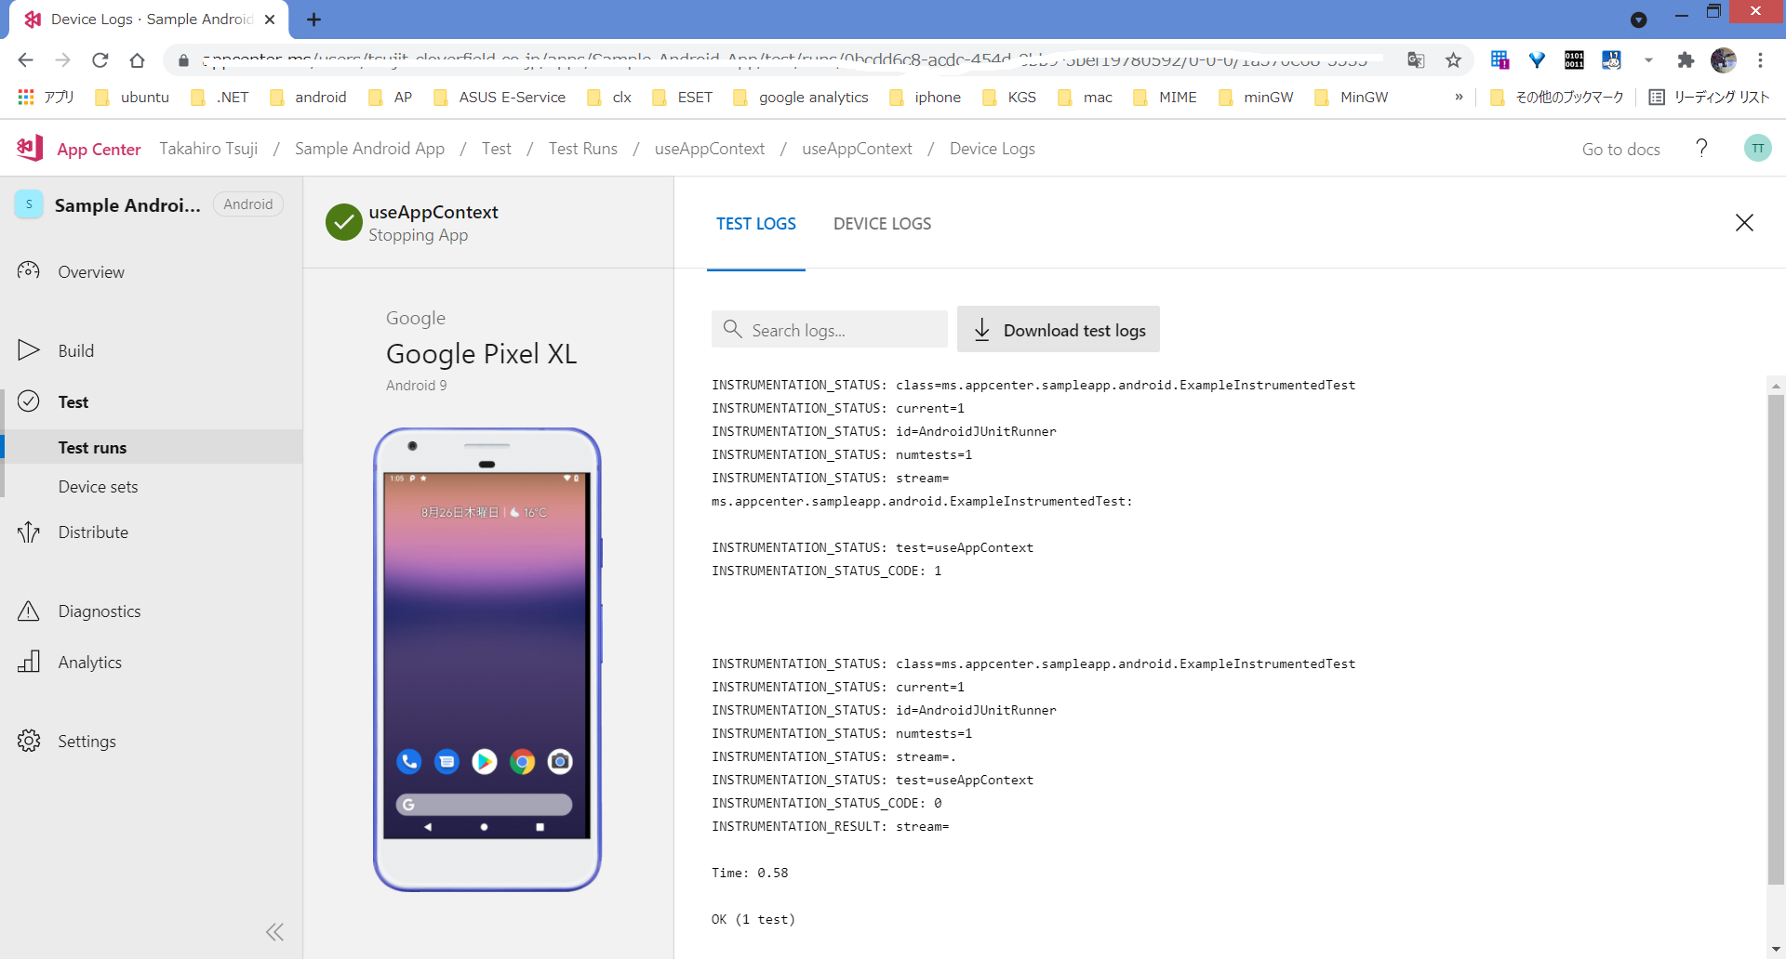1786x959 pixels.
Task: Reload the page
Action: click(100, 60)
